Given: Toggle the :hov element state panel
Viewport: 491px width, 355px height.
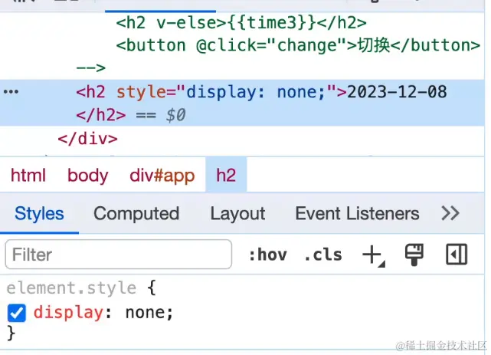Looking at the screenshot, I should (x=268, y=255).
